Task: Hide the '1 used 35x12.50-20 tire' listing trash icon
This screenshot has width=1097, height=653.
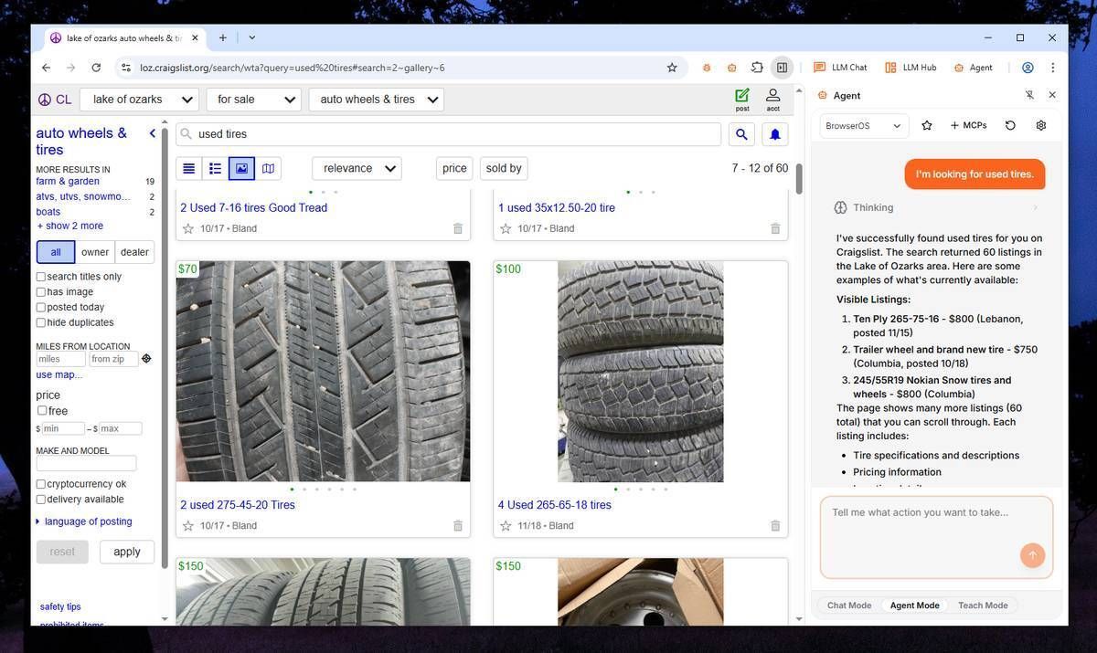Action: [775, 228]
